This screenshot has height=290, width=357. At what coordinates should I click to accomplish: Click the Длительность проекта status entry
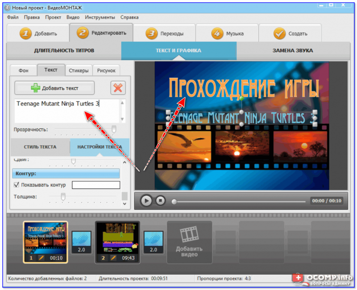[x=133, y=278]
